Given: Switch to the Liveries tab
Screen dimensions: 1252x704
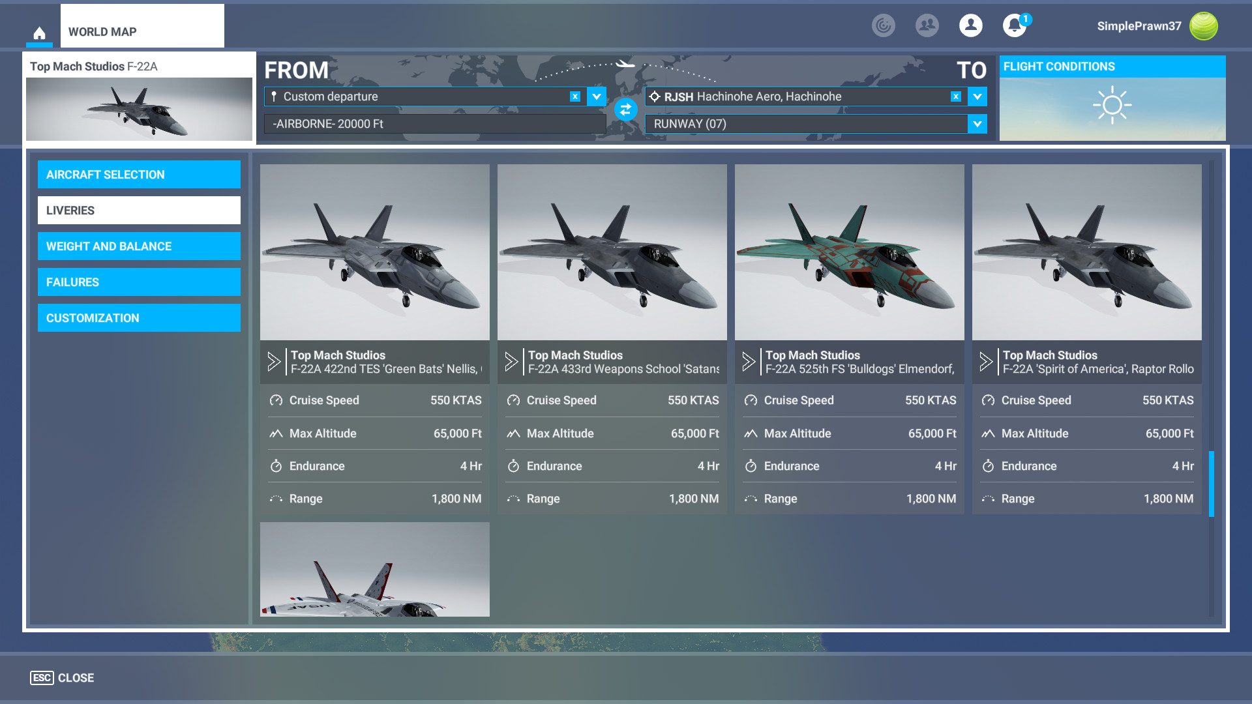Looking at the screenshot, I should click(x=139, y=211).
